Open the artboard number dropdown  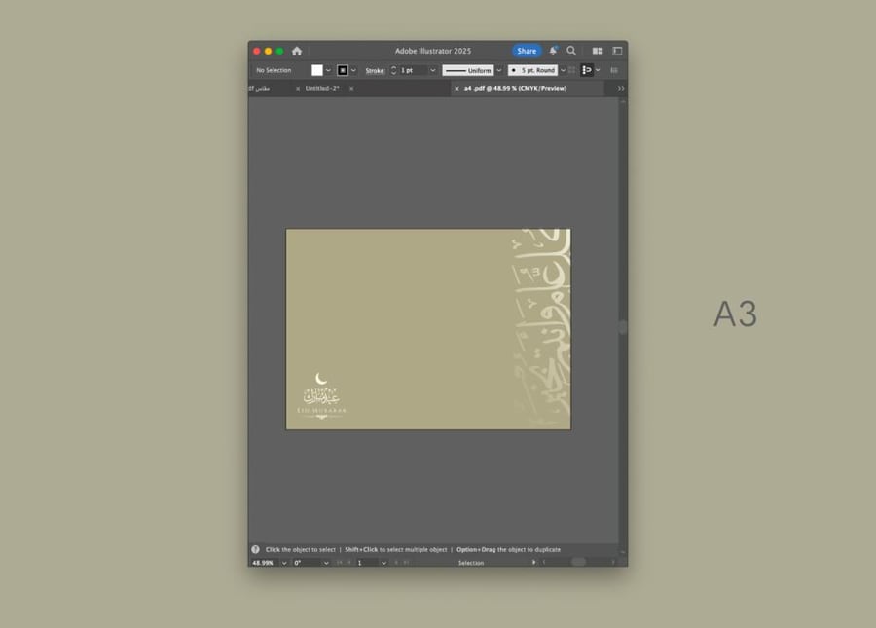(x=383, y=563)
